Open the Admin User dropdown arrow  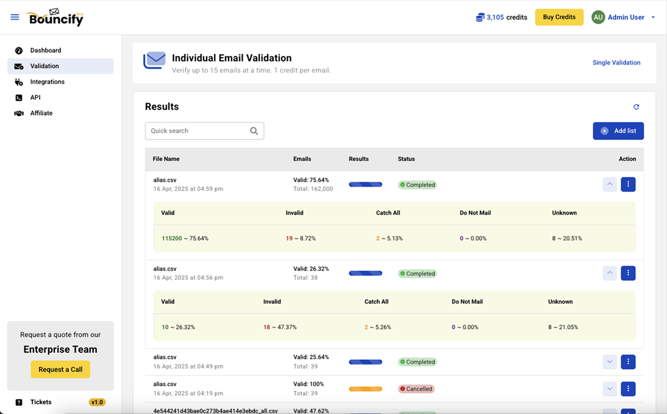point(653,18)
